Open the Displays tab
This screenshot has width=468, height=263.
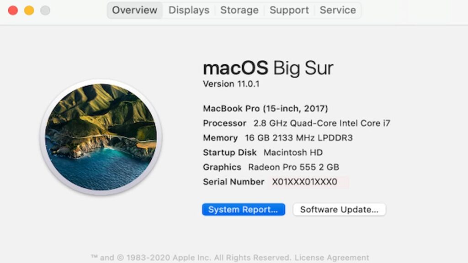[189, 10]
